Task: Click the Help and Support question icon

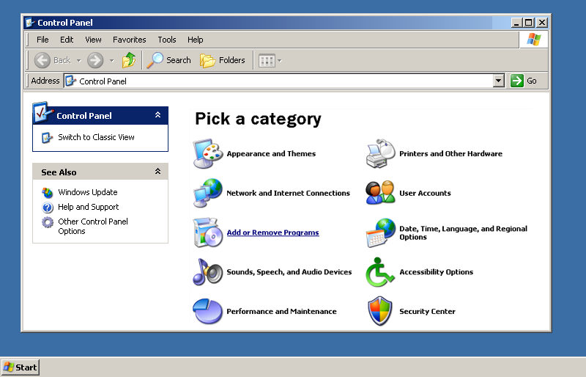Action: 48,208
